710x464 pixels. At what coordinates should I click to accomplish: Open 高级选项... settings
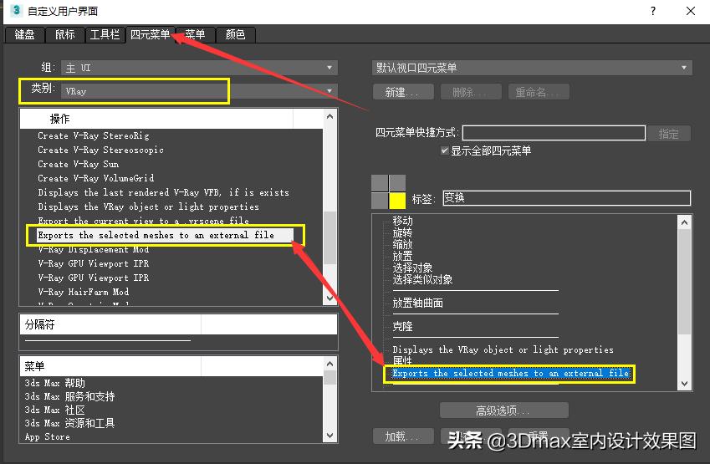(504, 410)
